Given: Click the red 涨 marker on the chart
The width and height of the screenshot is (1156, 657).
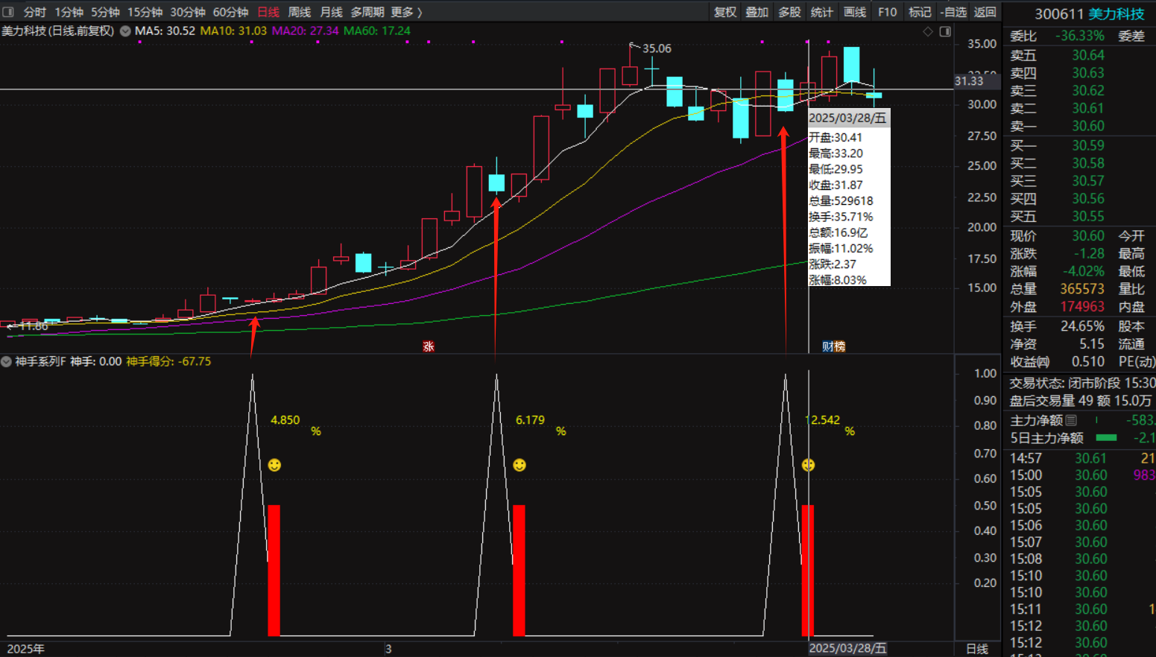Looking at the screenshot, I should click(429, 346).
